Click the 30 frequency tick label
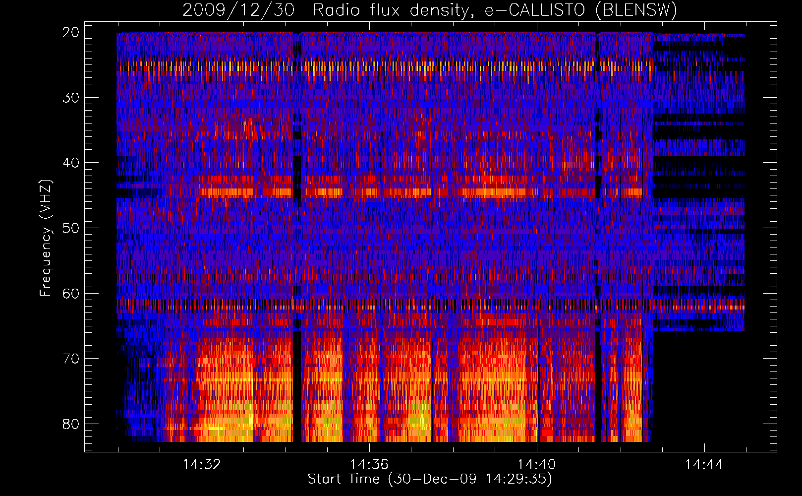Viewport: 802px width, 496px height. tap(71, 98)
